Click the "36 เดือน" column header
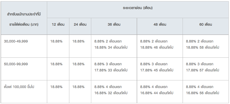Viewport: 230px width, 104px height. (114, 25)
